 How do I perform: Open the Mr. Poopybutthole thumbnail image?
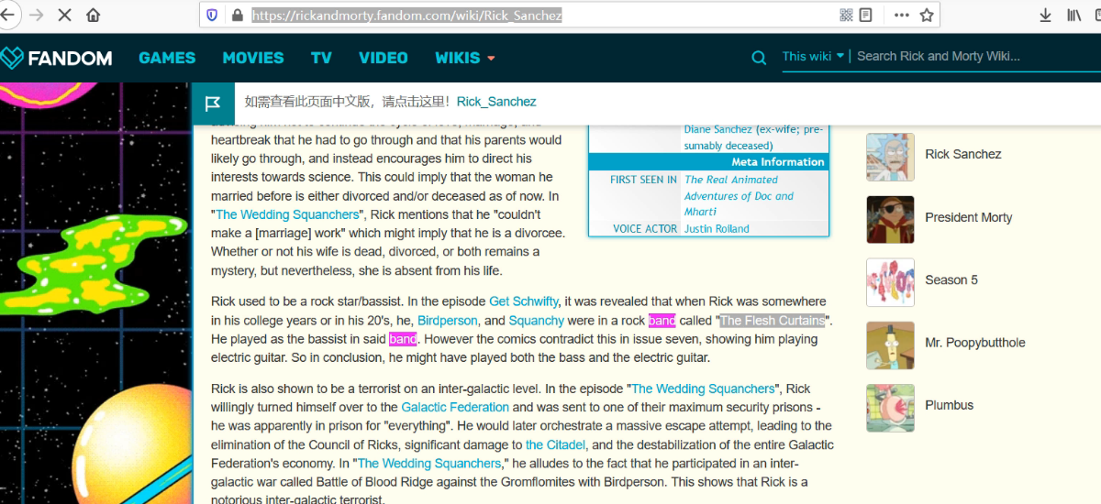click(x=890, y=345)
